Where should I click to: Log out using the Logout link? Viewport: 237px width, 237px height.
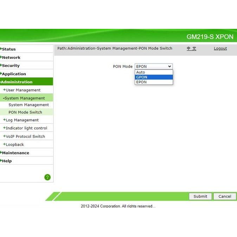(220, 49)
